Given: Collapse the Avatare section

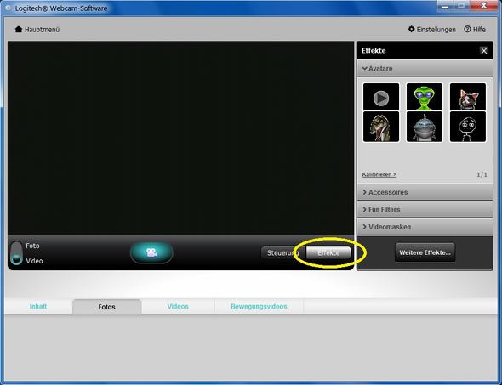Looking at the screenshot, I should tap(425, 69).
